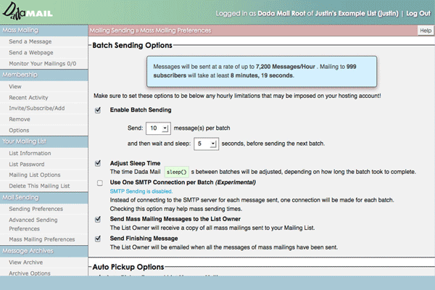Image resolution: width=435 pixels, height=290 pixels.
Task: Open the sleep seconds dropdown
Action: pyautogui.click(x=207, y=144)
